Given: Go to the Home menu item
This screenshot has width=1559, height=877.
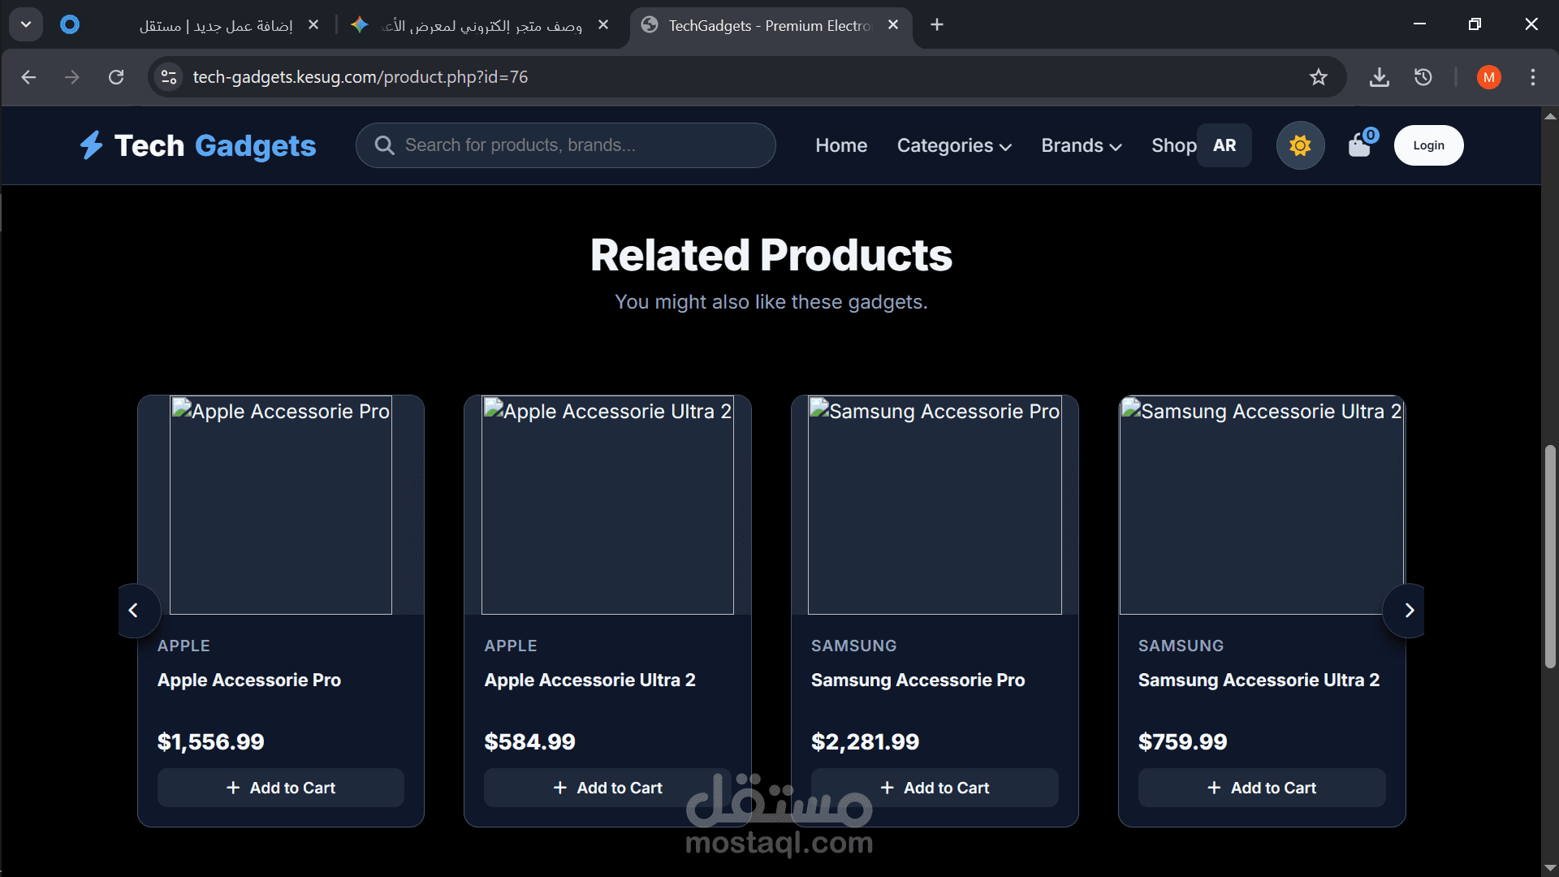Looking at the screenshot, I should (x=841, y=145).
